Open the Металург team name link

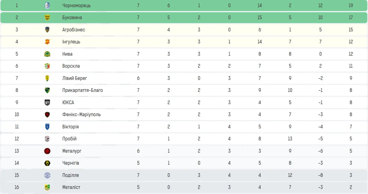(72, 151)
